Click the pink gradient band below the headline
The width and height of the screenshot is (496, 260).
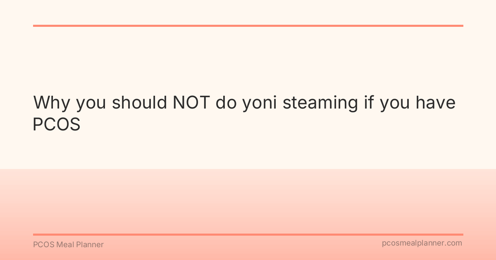pyautogui.click(x=248, y=198)
